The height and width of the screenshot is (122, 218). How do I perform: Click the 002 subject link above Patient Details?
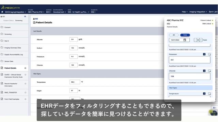click(x=36, y=19)
